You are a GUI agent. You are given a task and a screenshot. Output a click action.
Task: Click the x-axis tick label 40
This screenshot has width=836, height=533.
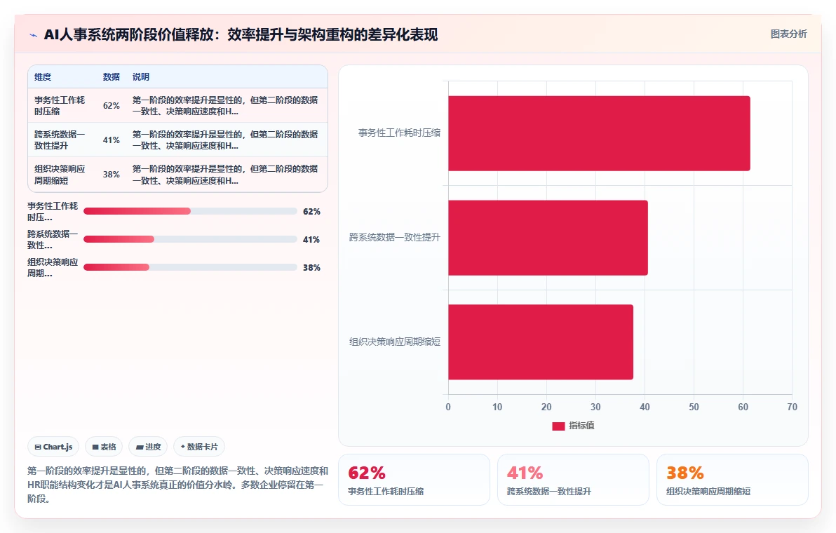(645, 407)
